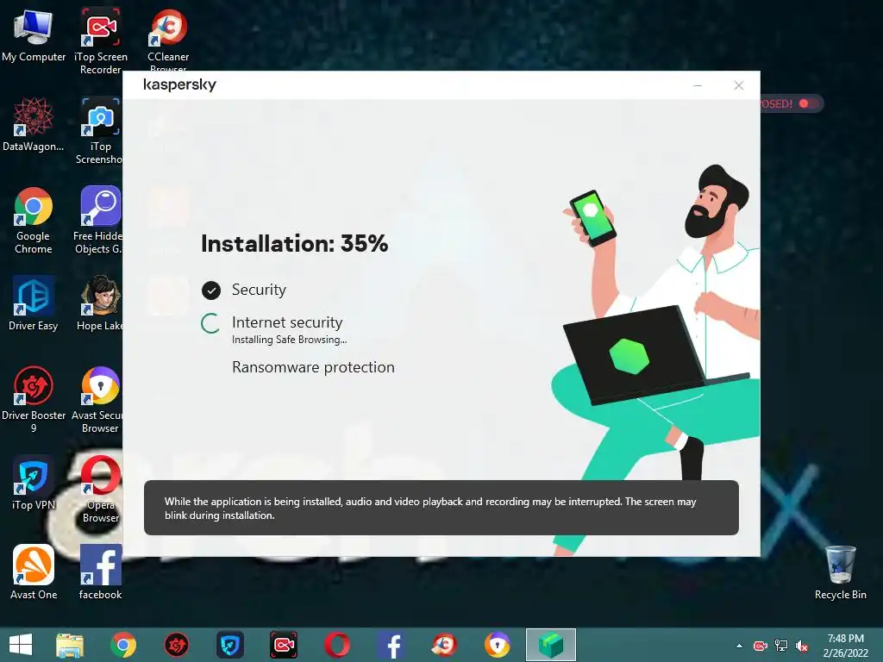Open File Explorer from the taskbar
The width and height of the screenshot is (883, 662).
point(70,645)
